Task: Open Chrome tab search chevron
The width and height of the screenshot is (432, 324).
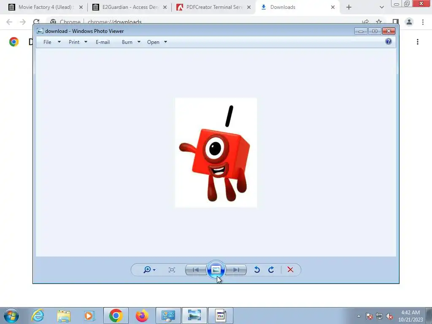Action: (381, 7)
